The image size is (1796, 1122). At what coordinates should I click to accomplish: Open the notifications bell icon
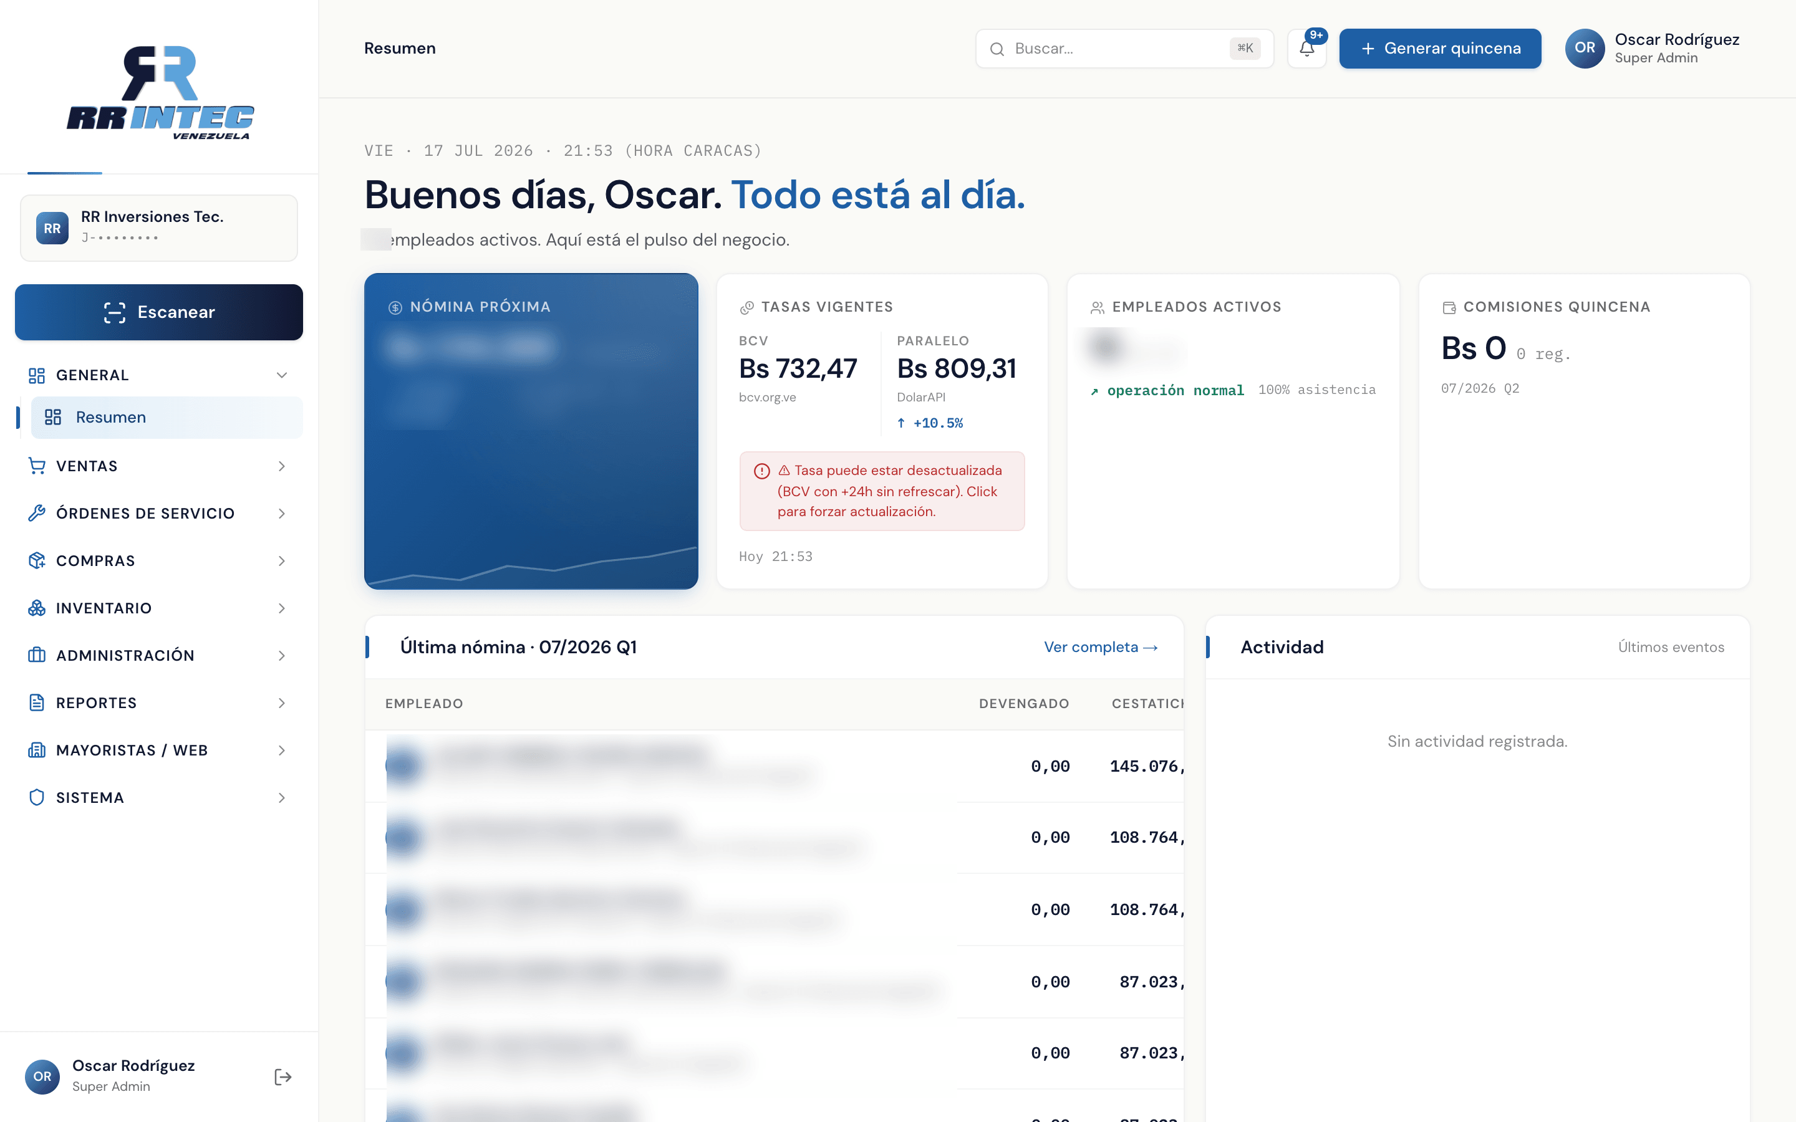(1306, 49)
